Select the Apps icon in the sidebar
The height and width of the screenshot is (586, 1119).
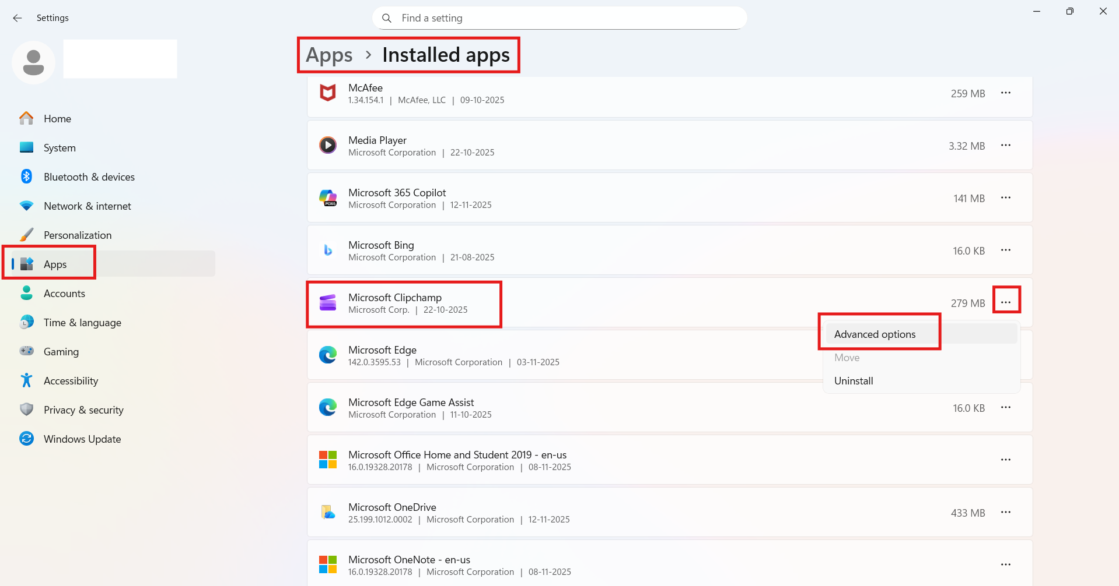pyautogui.click(x=26, y=264)
